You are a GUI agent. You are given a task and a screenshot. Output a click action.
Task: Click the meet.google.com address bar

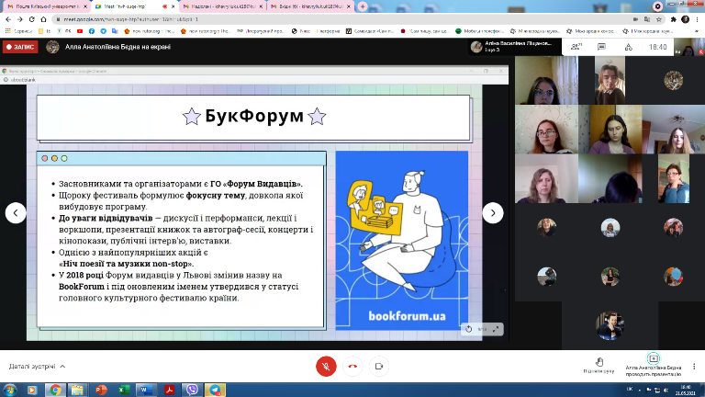click(x=341, y=19)
